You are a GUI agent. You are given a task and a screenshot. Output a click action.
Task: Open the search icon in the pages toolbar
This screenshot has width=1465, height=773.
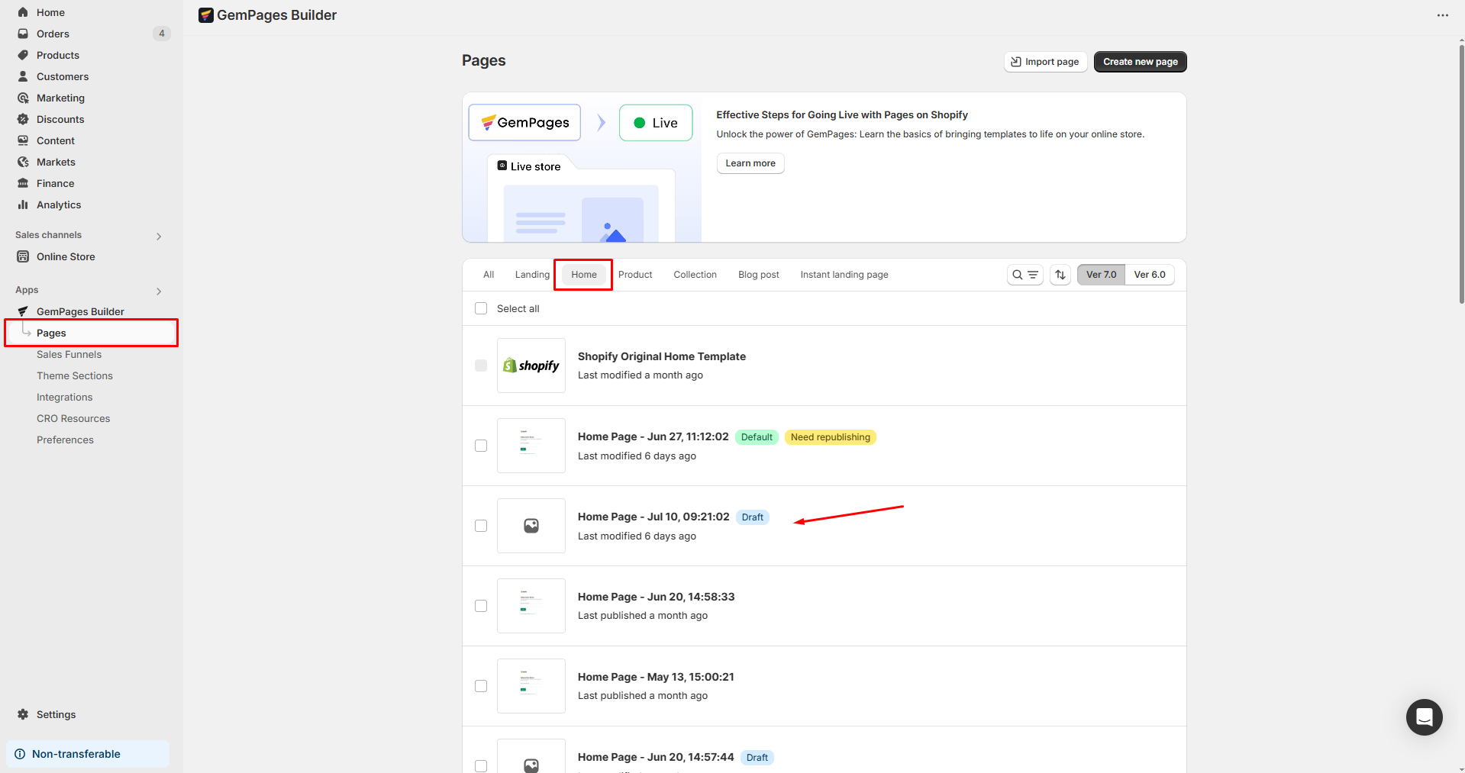(x=1018, y=275)
